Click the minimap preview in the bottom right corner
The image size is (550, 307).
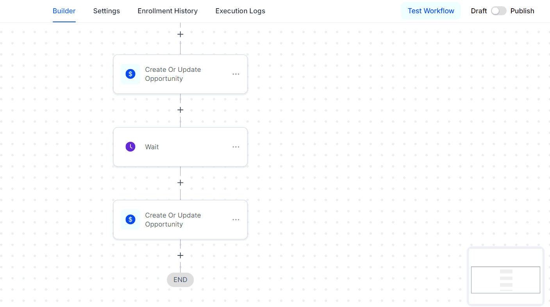(505, 276)
